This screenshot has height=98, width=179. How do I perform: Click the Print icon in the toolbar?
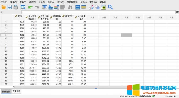coord(16,7)
